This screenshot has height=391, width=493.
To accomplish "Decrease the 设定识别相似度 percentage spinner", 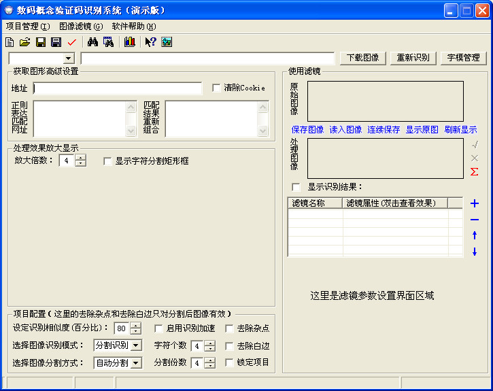I will coord(135,331).
